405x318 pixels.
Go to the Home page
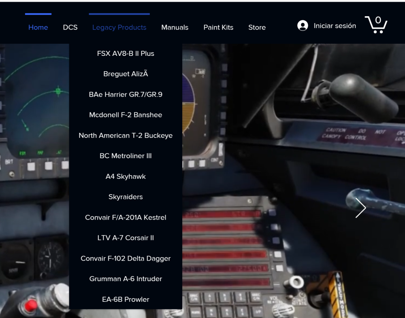pyautogui.click(x=38, y=28)
